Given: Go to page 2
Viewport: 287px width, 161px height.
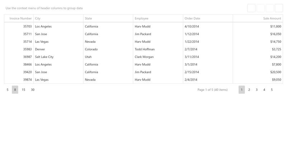Looking at the screenshot, I should point(249,90).
